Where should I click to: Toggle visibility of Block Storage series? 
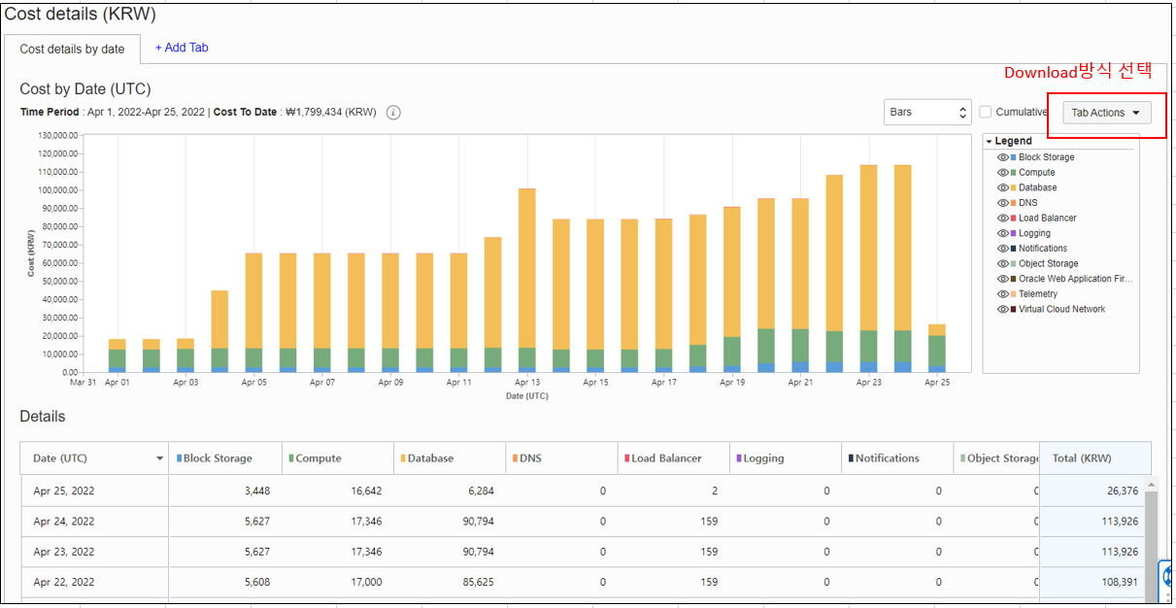pos(1003,157)
